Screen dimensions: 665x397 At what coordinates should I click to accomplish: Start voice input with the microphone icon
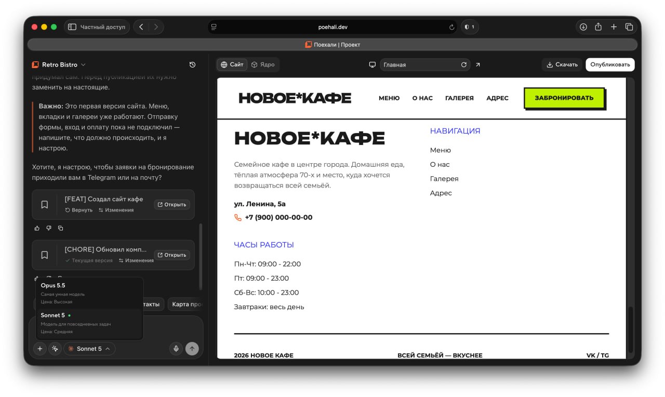176,349
